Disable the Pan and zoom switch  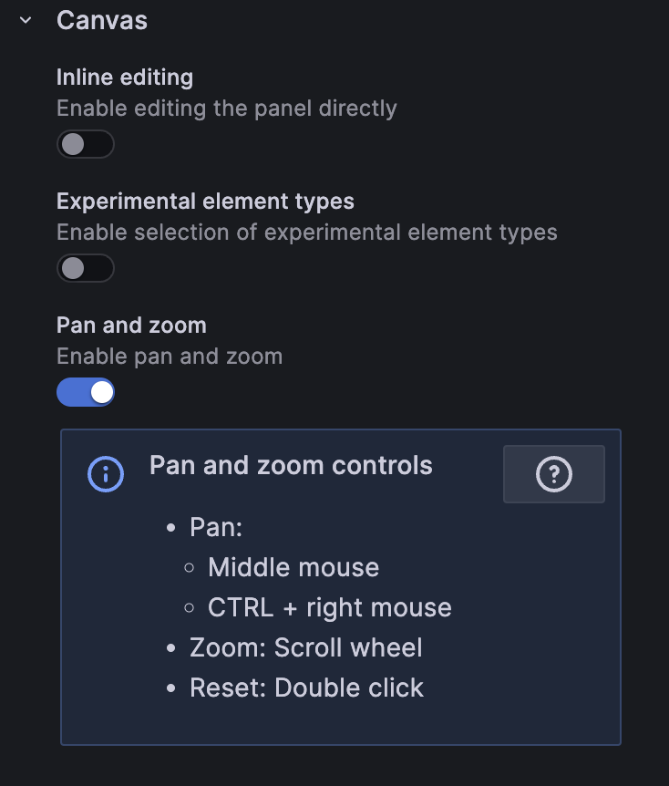(x=85, y=391)
